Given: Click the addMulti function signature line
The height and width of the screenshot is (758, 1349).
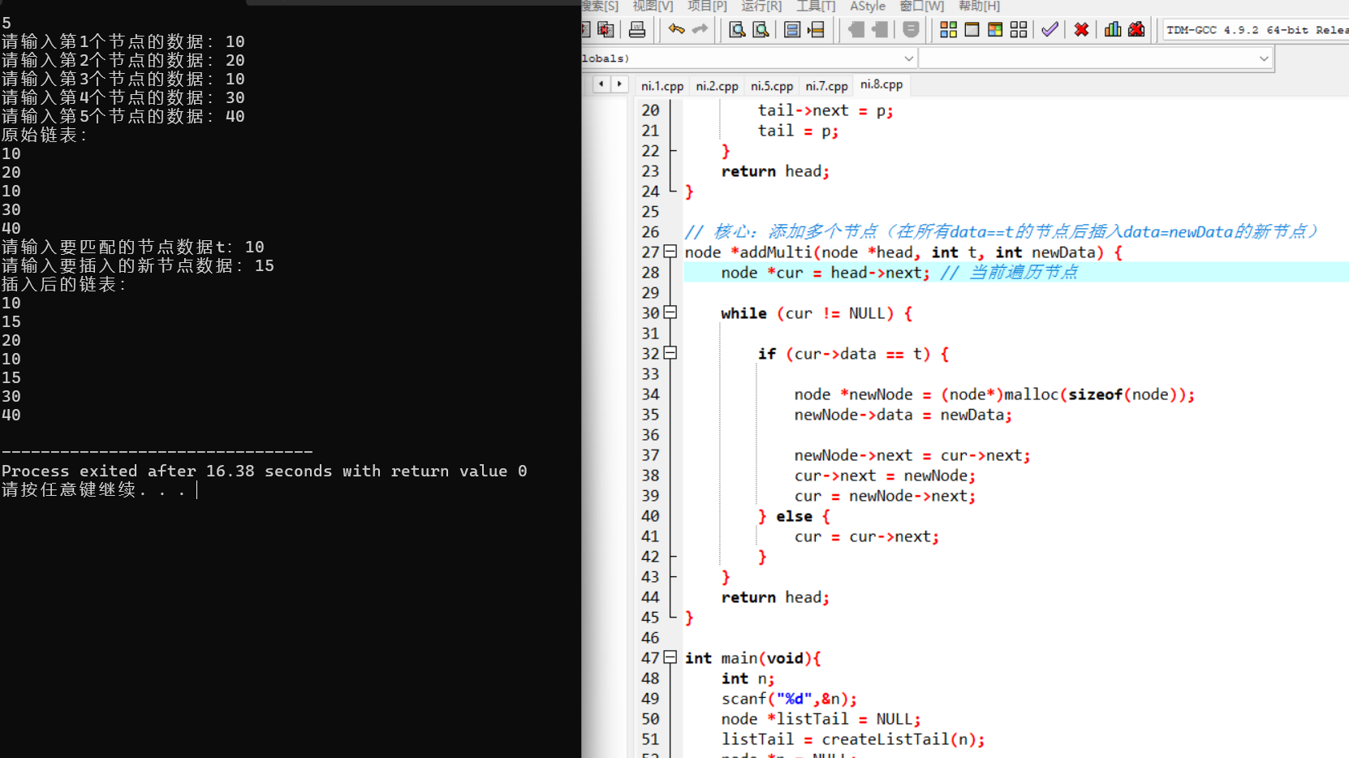Looking at the screenshot, I should pyautogui.click(x=903, y=252).
